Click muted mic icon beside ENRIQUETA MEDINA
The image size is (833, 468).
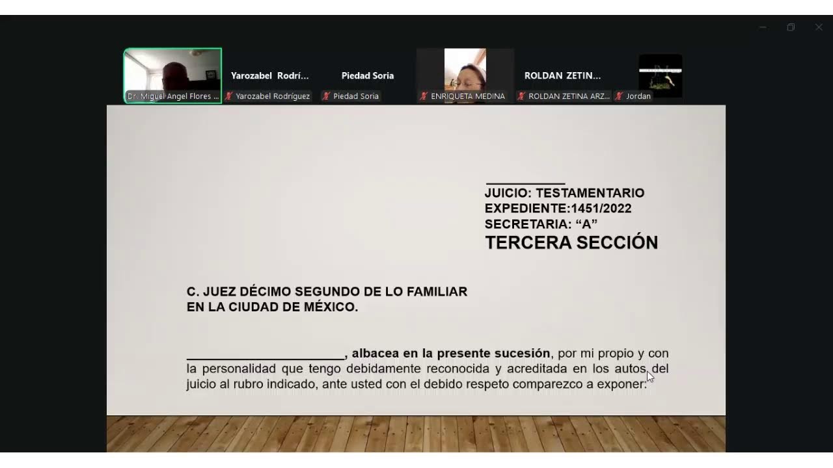tap(424, 96)
